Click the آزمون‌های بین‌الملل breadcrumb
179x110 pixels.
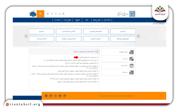[x=159, y=24]
